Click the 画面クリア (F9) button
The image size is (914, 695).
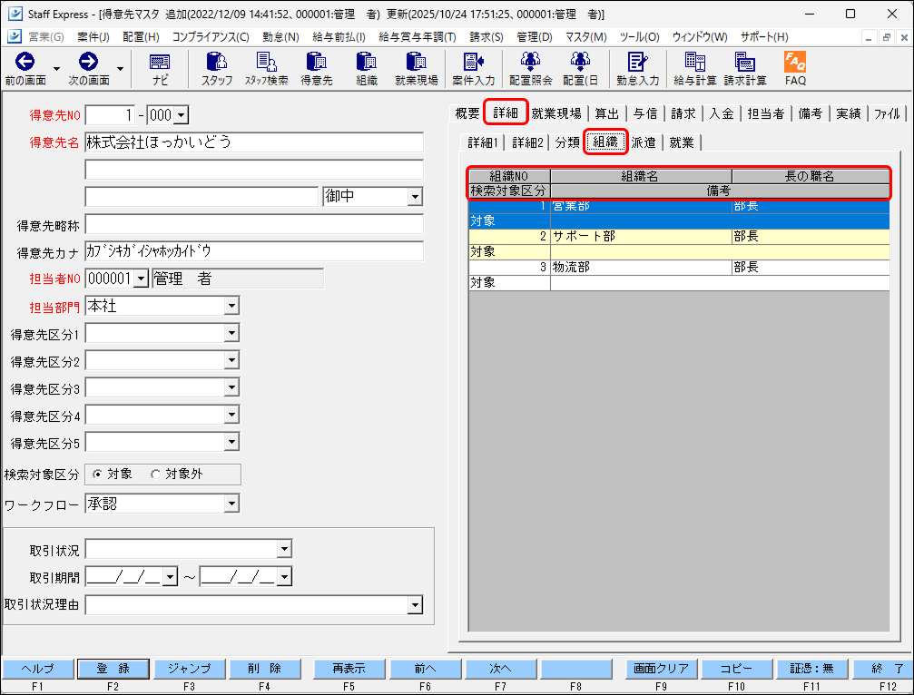point(662,669)
